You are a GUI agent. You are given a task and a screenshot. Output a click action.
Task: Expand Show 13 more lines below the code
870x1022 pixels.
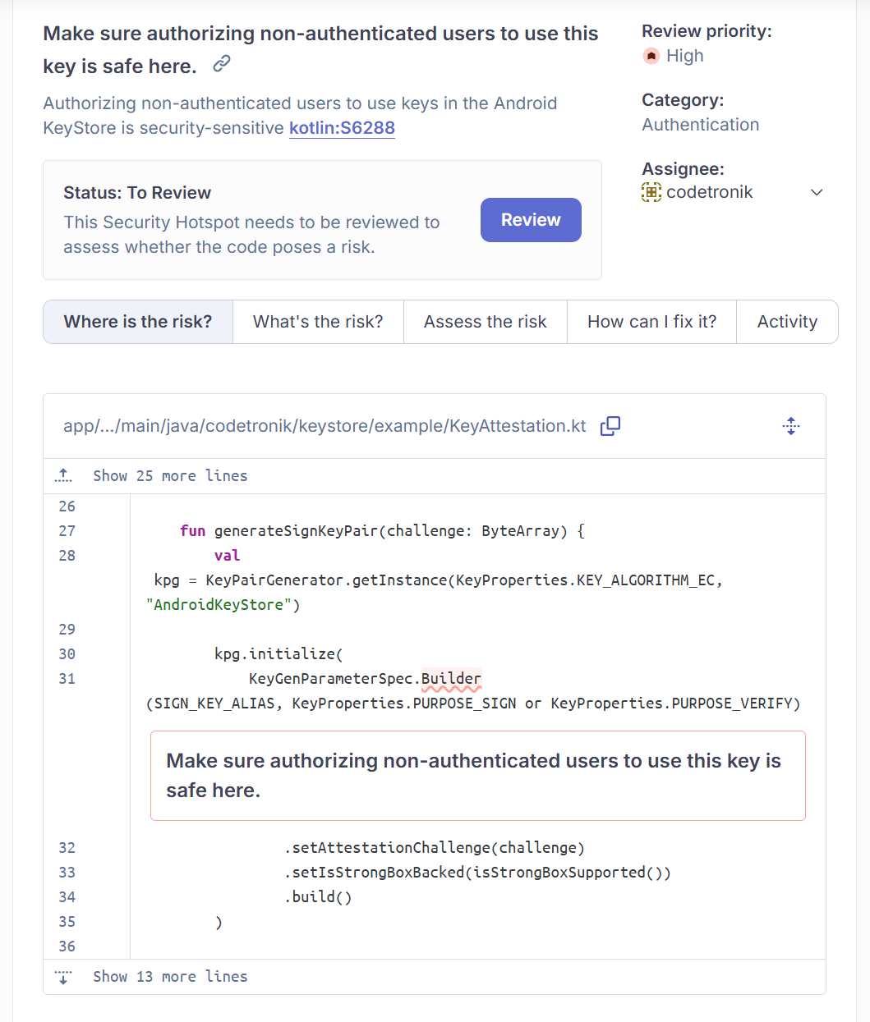click(x=170, y=976)
